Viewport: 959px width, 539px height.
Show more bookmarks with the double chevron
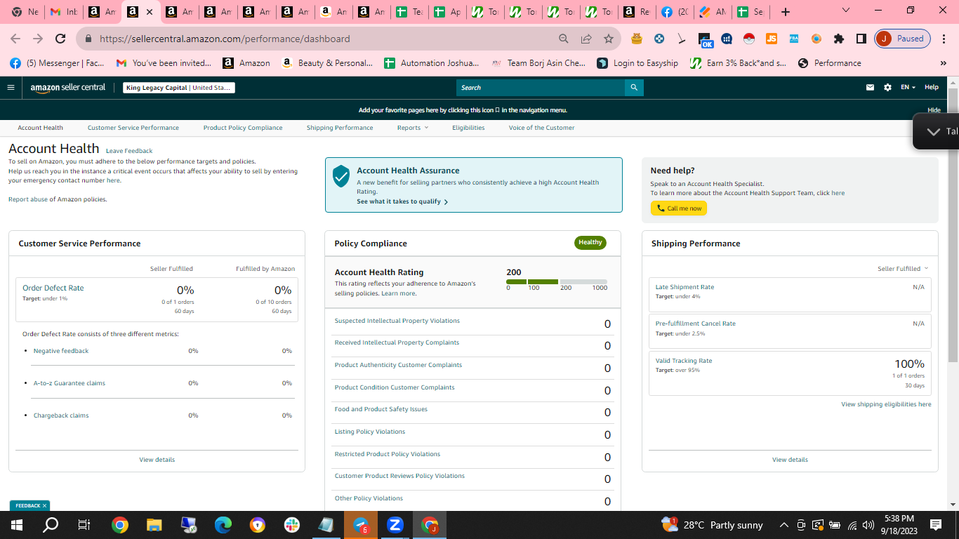pos(943,63)
